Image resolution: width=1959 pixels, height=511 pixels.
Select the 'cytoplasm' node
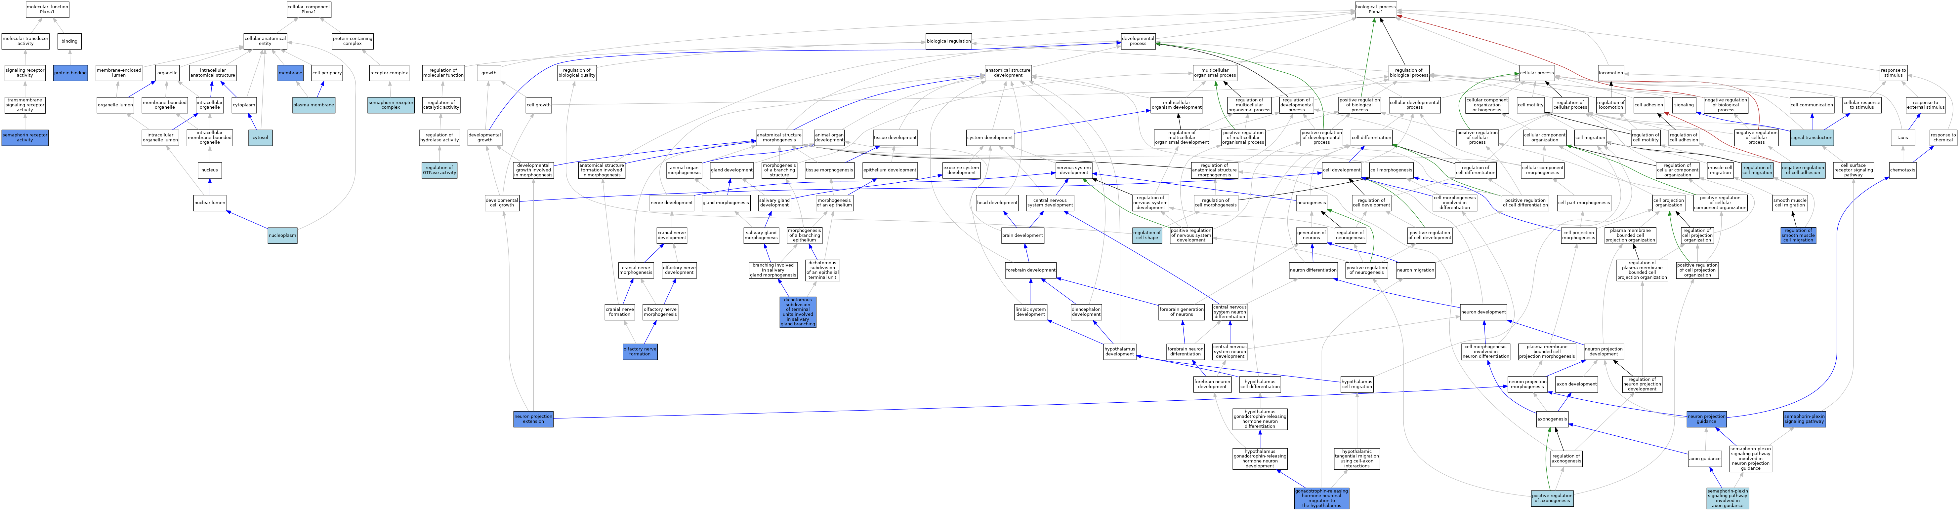point(244,105)
